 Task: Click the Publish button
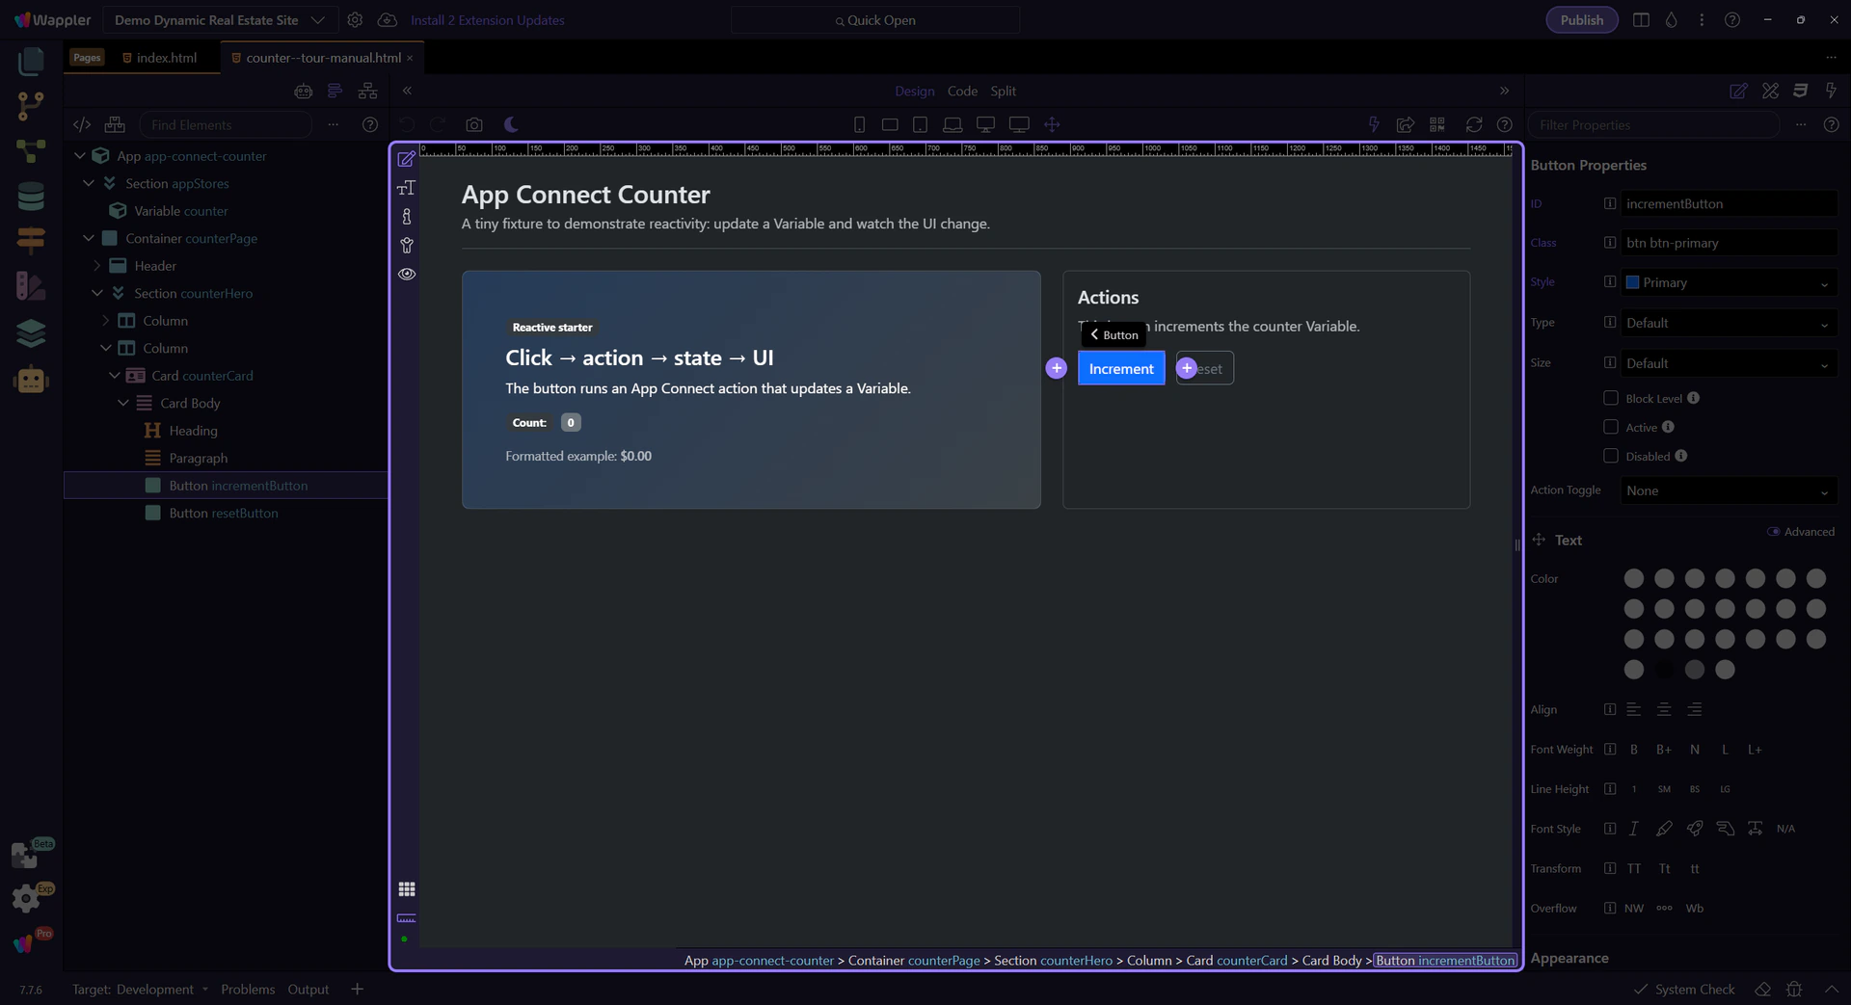(x=1581, y=20)
